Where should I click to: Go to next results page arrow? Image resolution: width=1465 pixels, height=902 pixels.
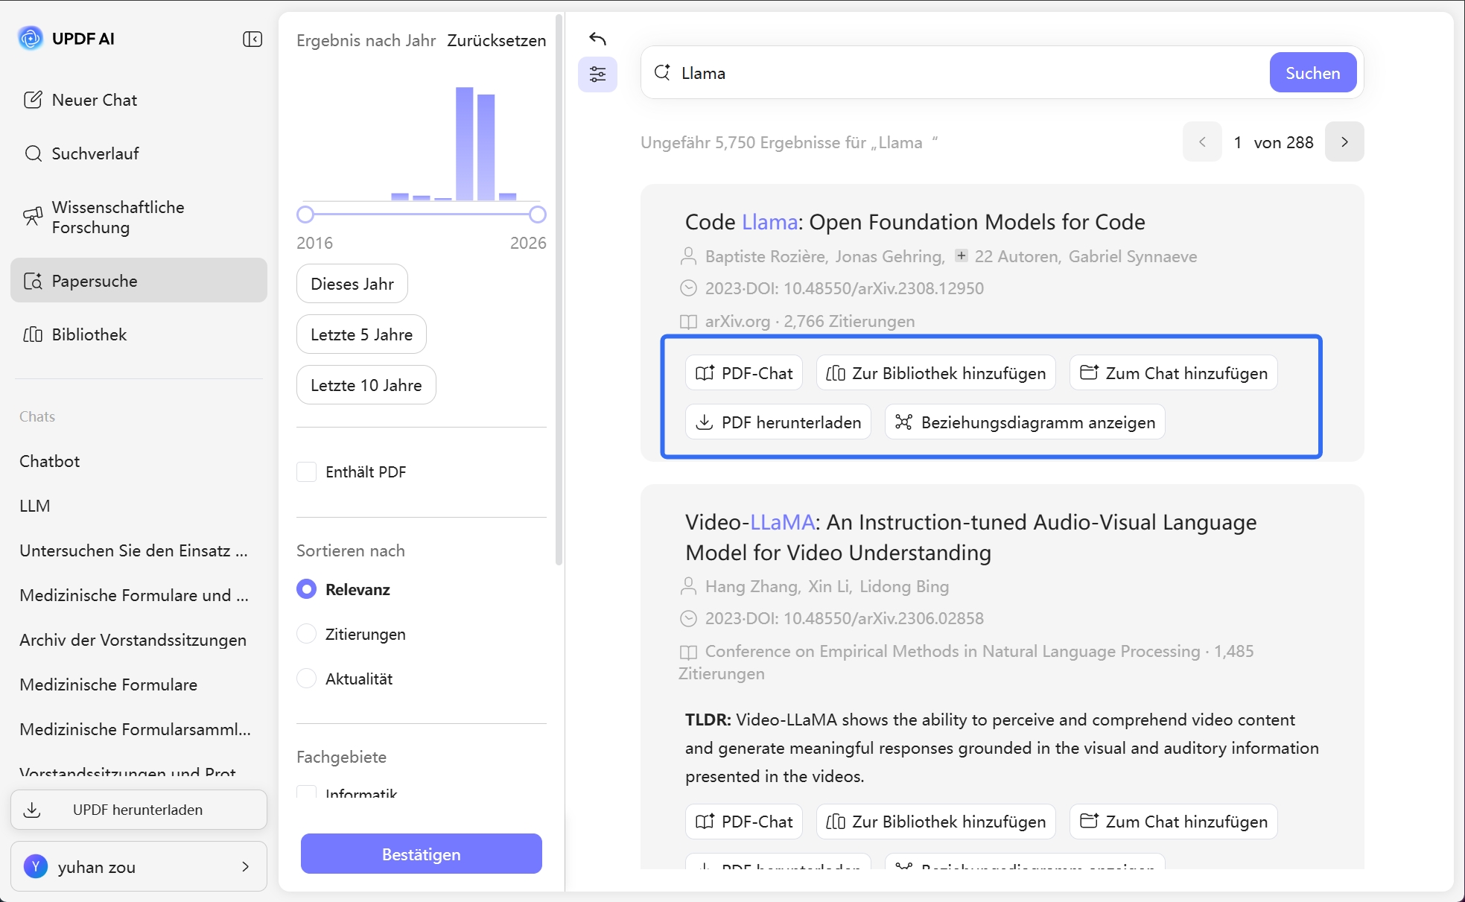(1344, 142)
